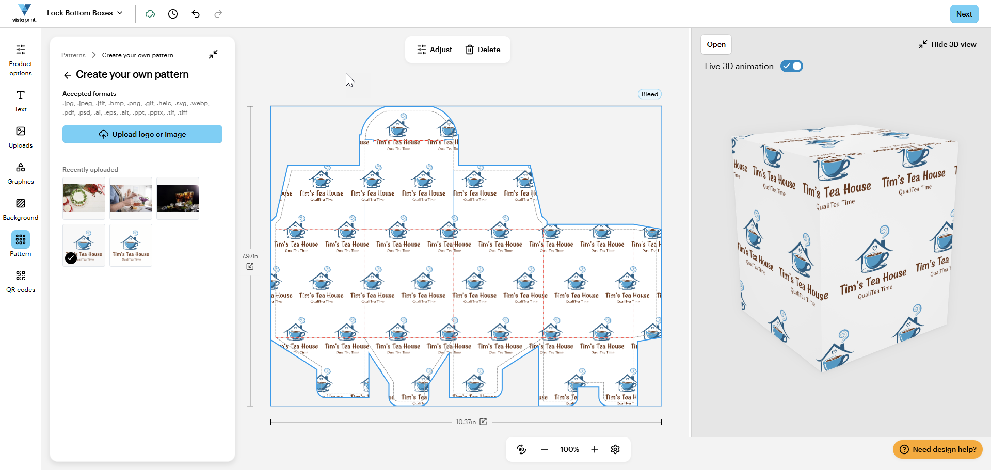The height and width of the screenshot is (470, 991).
Task: Zoom out of the canvas
Action: coord(545,449)
